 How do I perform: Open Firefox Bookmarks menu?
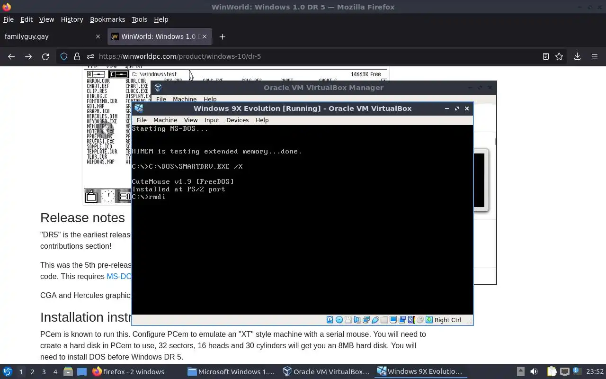pyautogui.click(x=107, y=19)
